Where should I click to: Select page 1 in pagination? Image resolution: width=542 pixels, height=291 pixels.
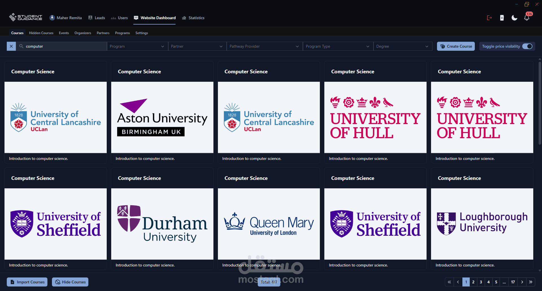pos(466,282)
